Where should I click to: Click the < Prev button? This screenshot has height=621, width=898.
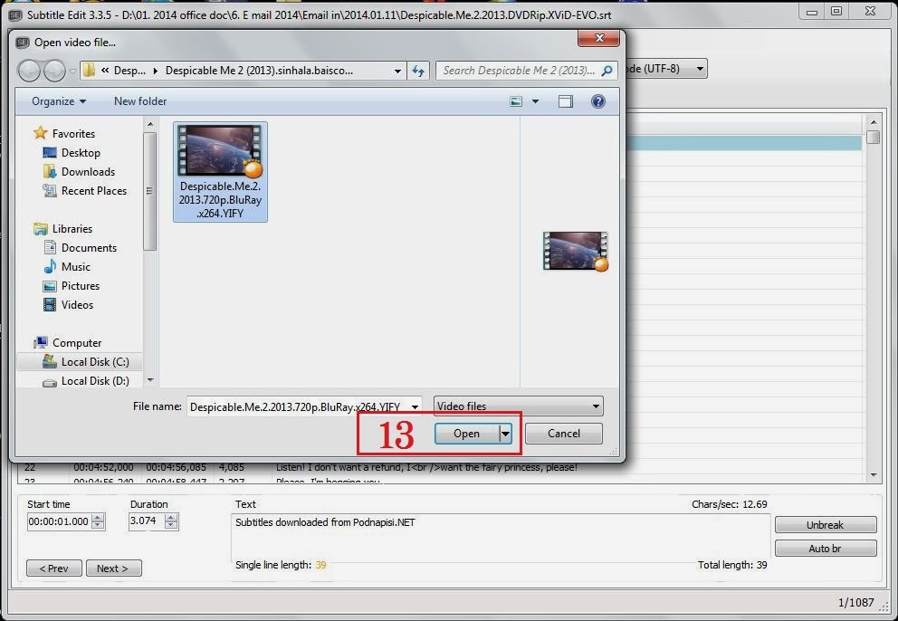click(53, 568)
